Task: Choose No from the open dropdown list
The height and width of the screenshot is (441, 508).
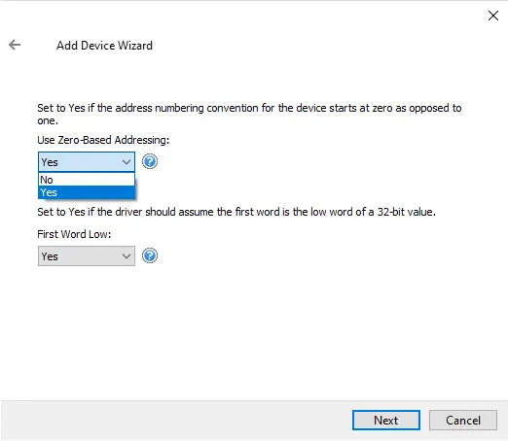Action: coord(87,180)
